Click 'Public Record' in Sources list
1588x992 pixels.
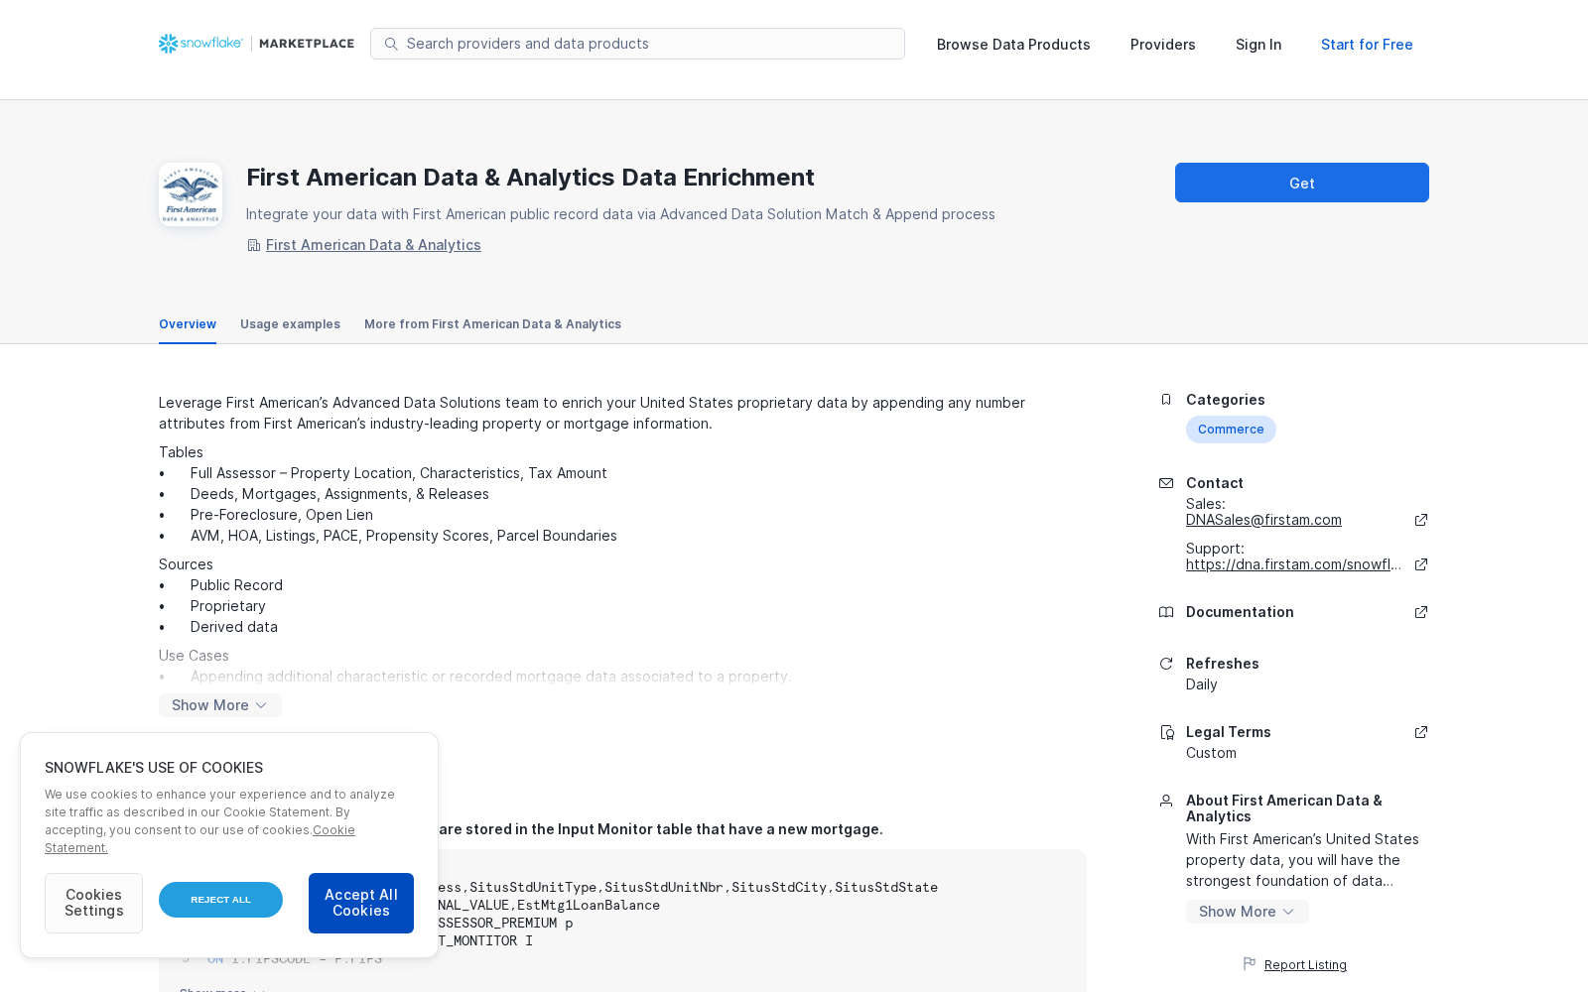point(236,585)
